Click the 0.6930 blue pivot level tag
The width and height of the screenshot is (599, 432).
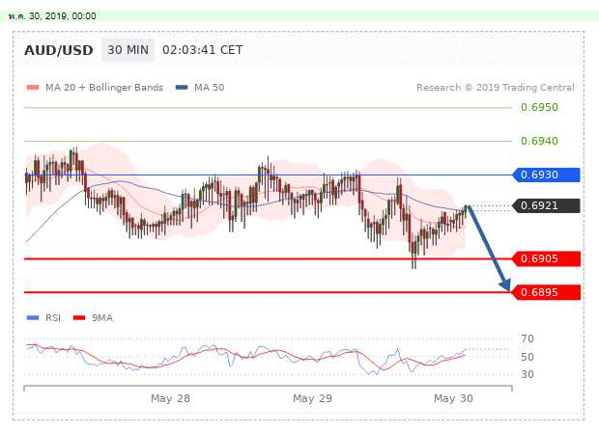click(546, 175)
